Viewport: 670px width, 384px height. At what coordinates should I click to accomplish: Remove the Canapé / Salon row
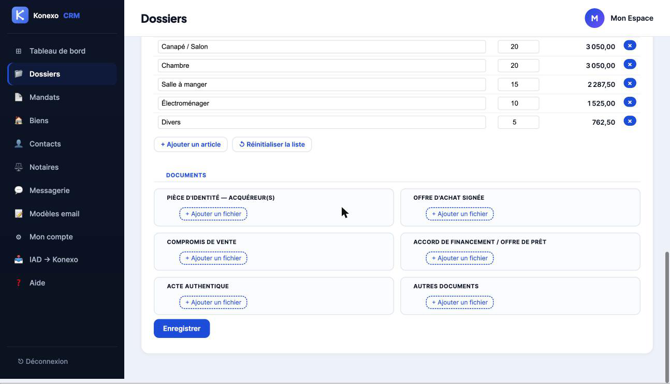pos(630,46)
